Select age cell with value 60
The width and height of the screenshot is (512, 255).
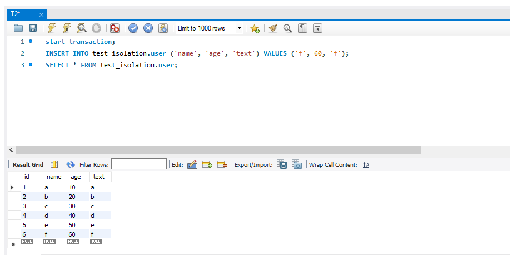tap(78, 234)
